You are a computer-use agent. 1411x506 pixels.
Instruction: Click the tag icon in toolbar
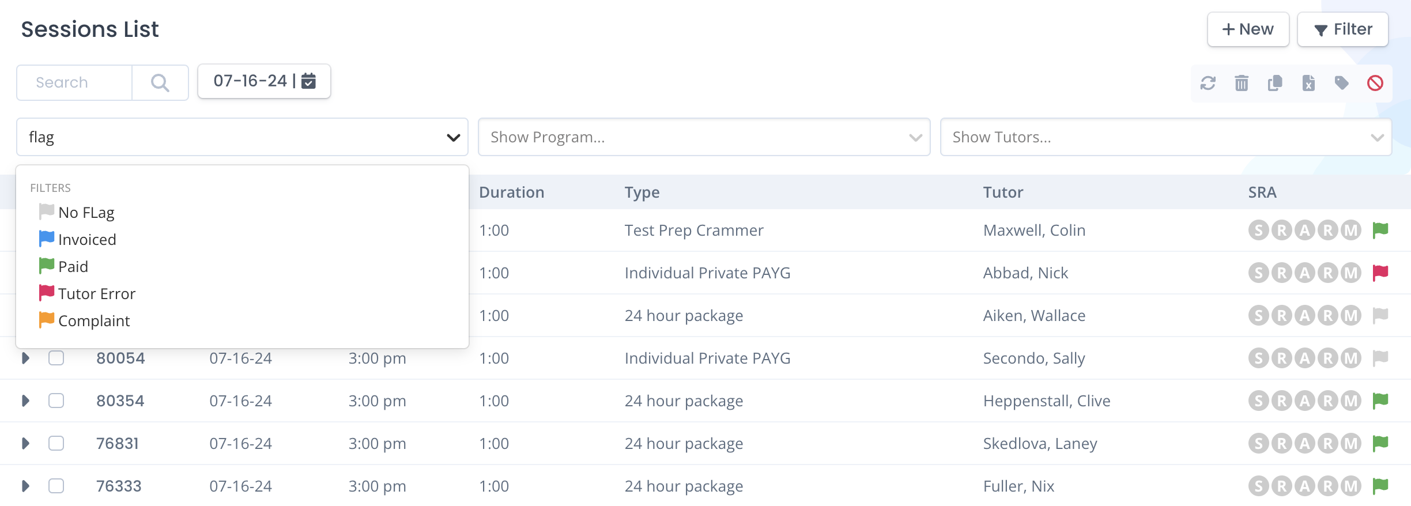point(1342,83)
